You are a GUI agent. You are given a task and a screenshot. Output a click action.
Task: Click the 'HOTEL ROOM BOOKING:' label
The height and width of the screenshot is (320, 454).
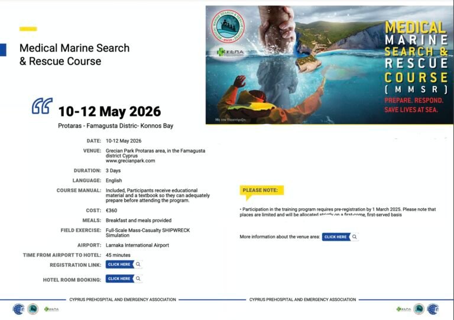pos(72,280)
